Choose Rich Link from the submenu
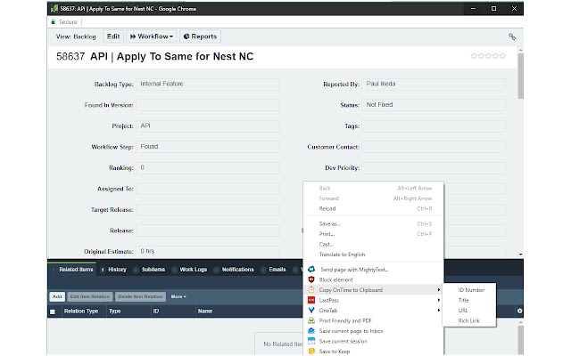 469,320
